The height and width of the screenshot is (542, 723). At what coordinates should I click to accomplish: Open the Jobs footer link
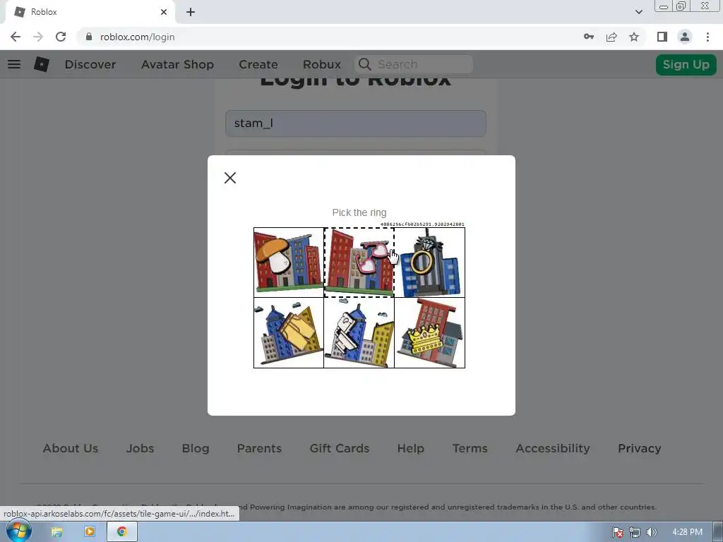141,448
